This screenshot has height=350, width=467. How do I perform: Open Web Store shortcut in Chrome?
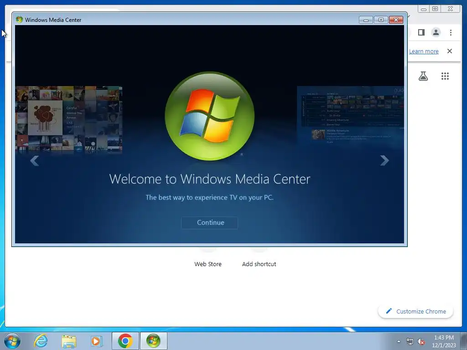pyautogui.click(x=208, y=264)
